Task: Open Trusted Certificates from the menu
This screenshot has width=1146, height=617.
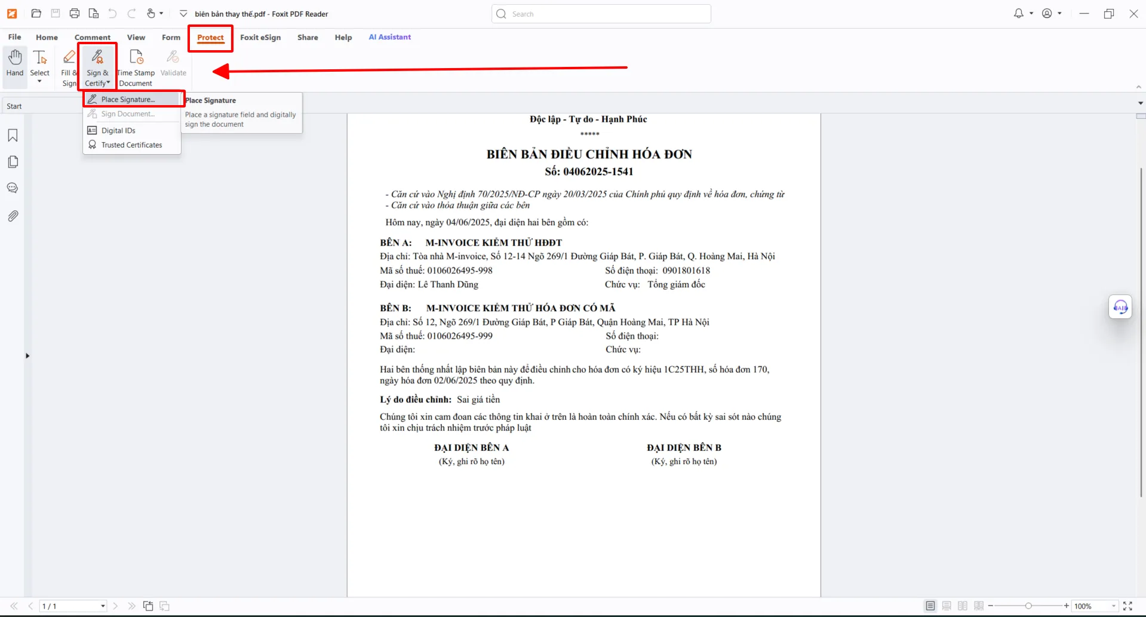Action: (133, 145)
